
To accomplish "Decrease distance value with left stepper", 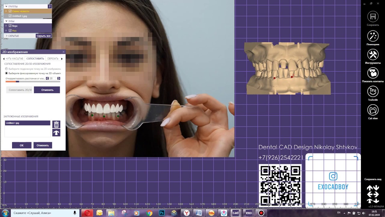I will [47, 78].
